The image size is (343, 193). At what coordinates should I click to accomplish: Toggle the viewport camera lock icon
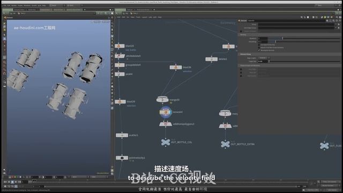[x=92, y=22]
